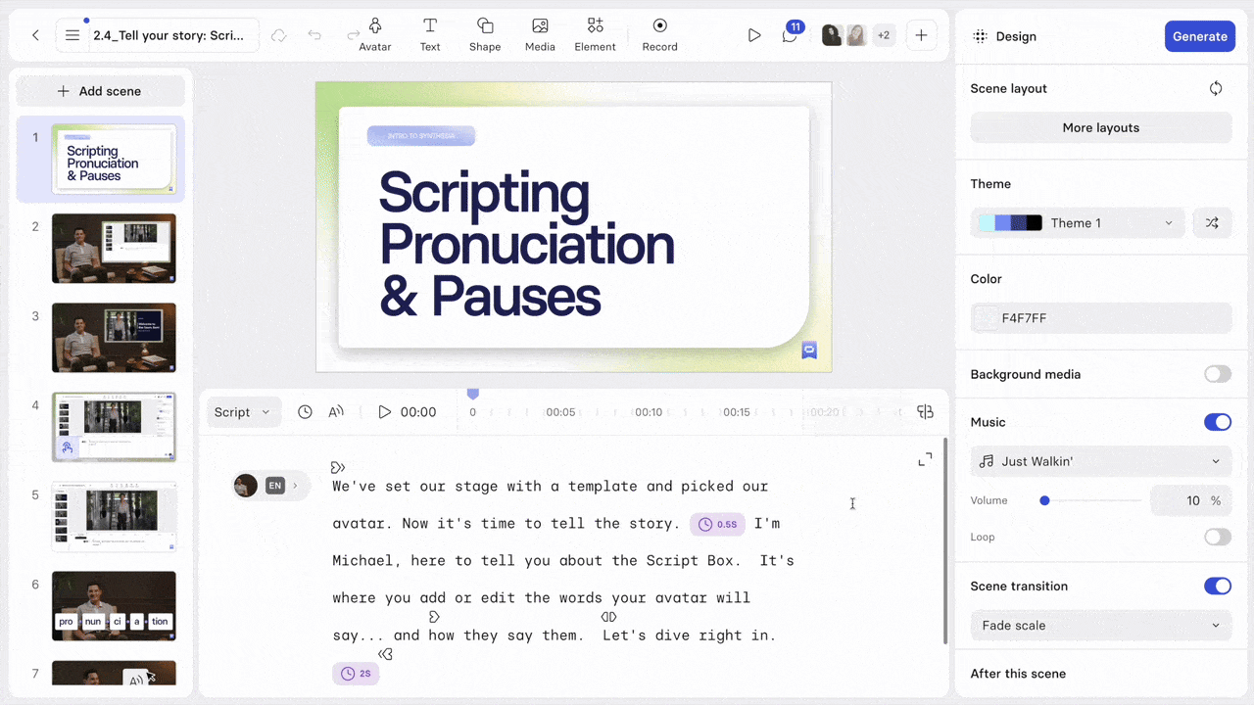Click the volume percent input field
Screen dimensions: 1254x705
(x=1191, y=500)
